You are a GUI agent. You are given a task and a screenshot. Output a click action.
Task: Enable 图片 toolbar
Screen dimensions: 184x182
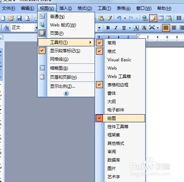point(121,168)
